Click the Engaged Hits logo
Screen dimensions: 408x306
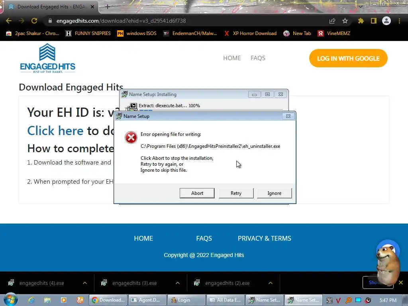[48, 58]
